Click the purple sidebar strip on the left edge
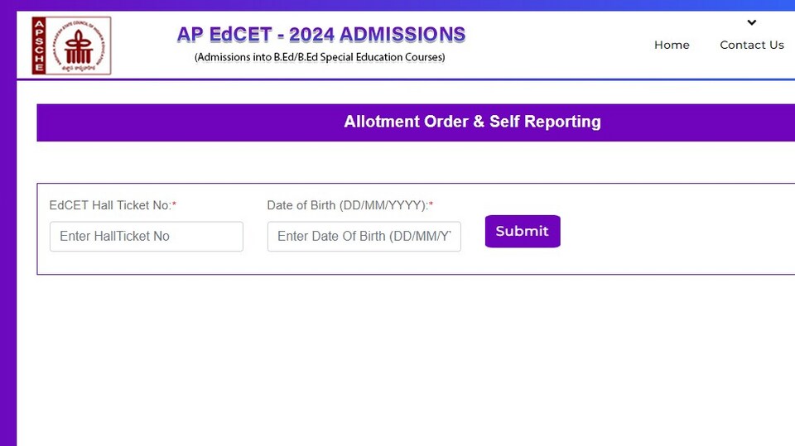 pyautogui.click(x=8, y=228)
